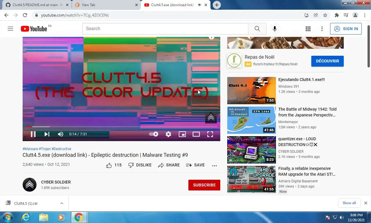The image size is (371, 223).
Task: Open the system tray volume icon
Action: coord(342,217)
